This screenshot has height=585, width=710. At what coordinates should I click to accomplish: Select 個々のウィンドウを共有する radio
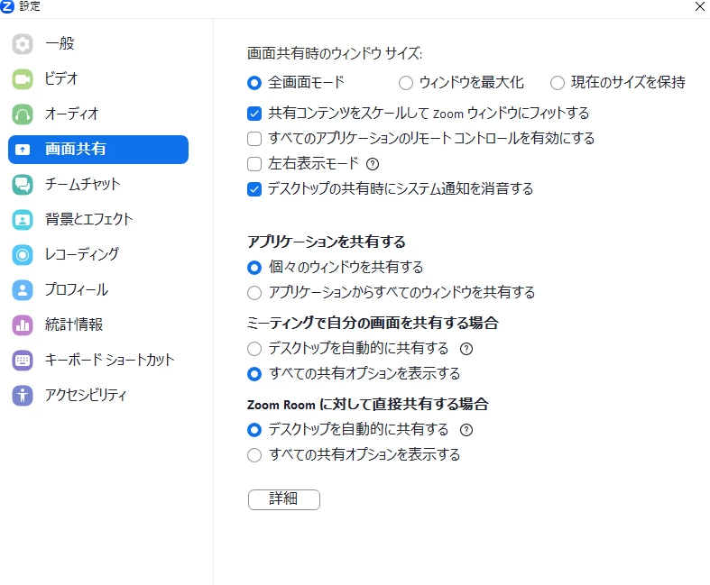pyautogui.click(x=254, y=268)
